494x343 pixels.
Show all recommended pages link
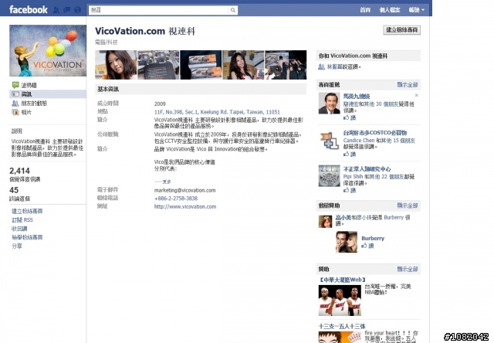(408, 84)
